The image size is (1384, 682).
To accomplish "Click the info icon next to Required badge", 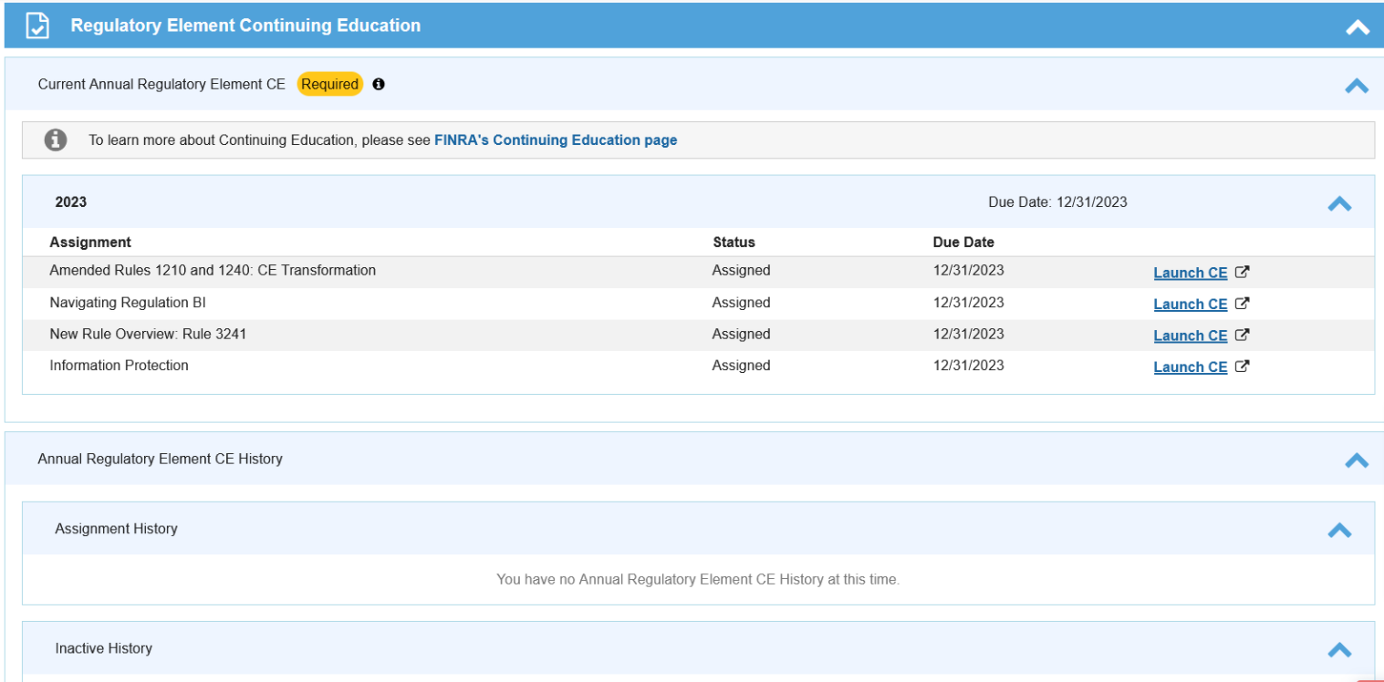I will [x=379, y=84].
